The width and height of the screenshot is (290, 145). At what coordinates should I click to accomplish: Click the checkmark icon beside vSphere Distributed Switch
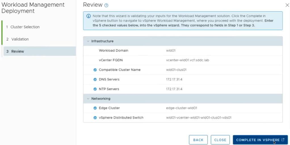95,118
